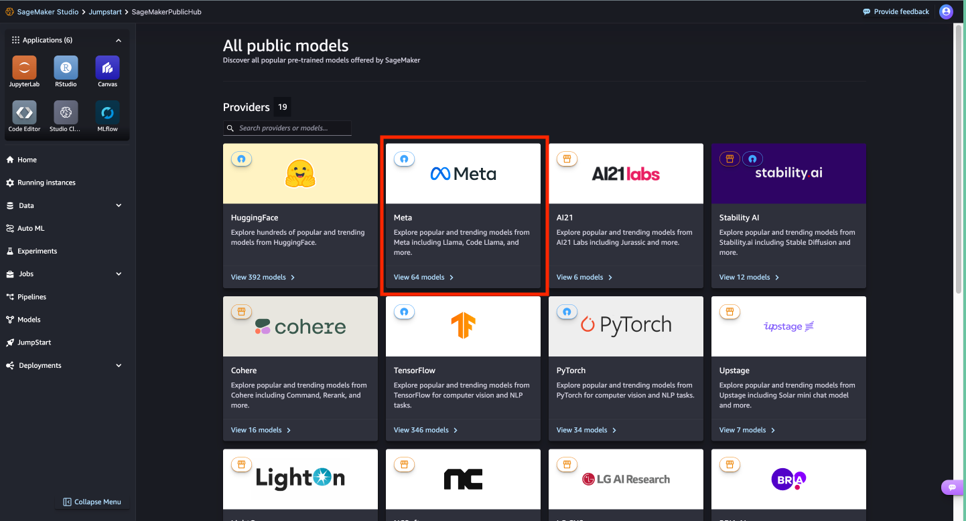Focus the Search providers or models field
The image size is (966, 521).
(287, 128)
